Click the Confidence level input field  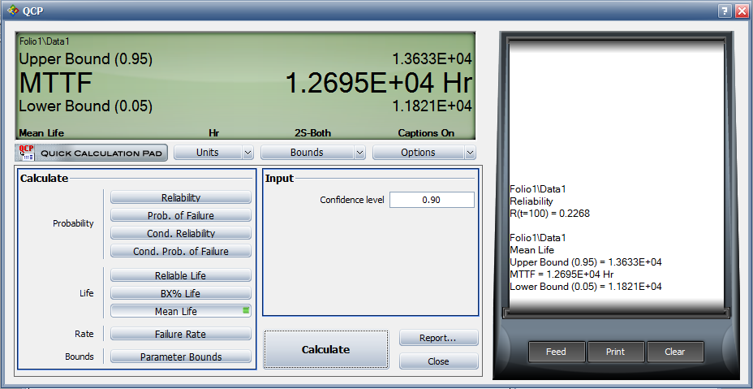432,200
